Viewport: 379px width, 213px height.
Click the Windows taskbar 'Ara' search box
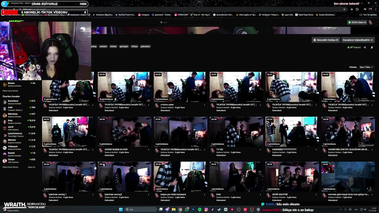coord(140,209)
